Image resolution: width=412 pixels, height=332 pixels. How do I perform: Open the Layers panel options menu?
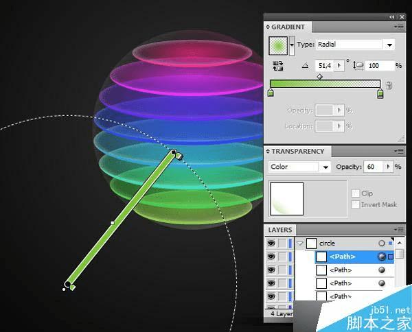pyautogui.click(x=399, y=230)
